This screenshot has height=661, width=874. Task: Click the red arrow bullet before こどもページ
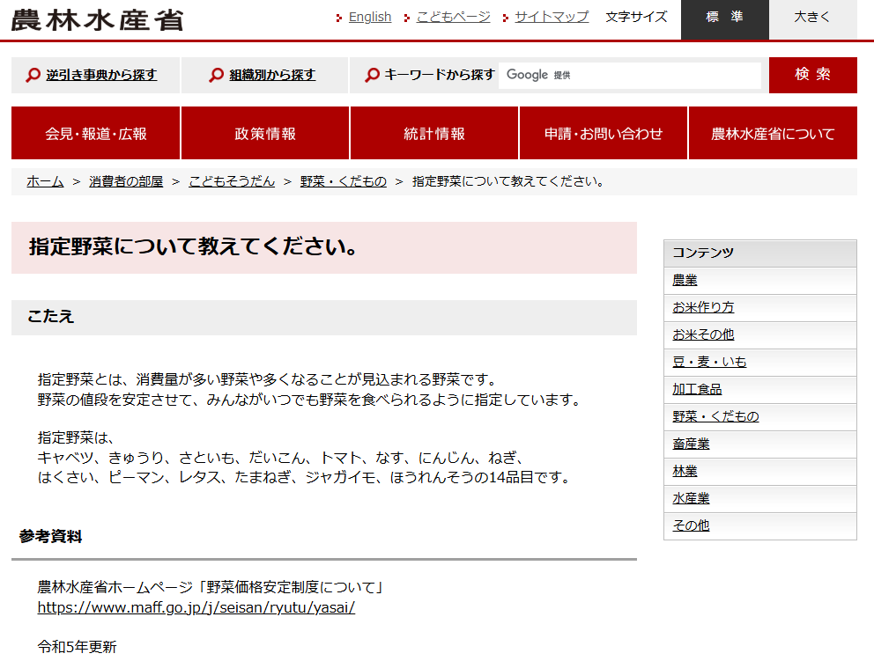[407, 18]
